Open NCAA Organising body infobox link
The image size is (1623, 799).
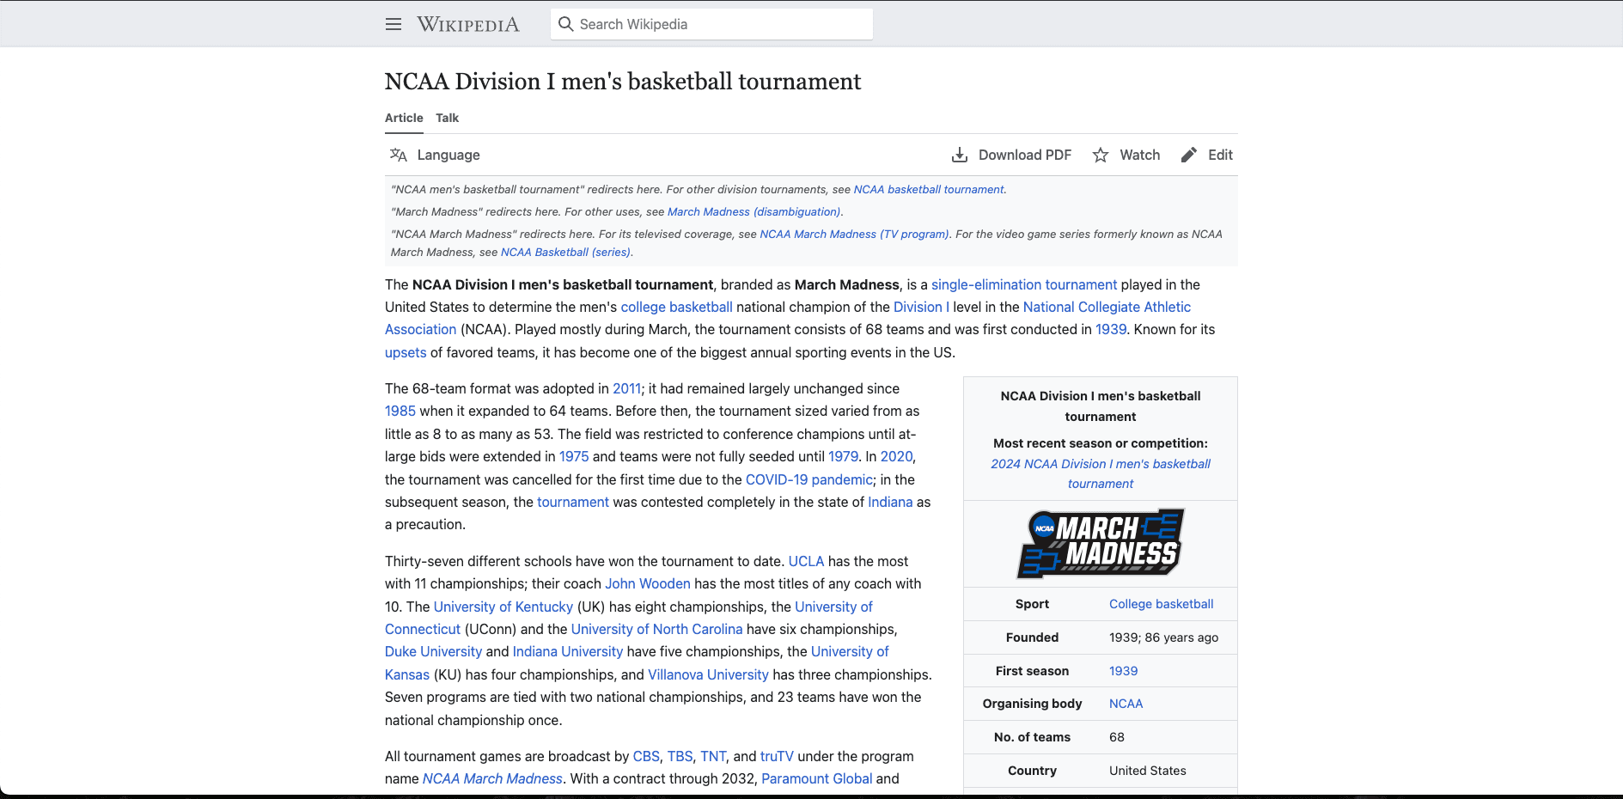1126,704
